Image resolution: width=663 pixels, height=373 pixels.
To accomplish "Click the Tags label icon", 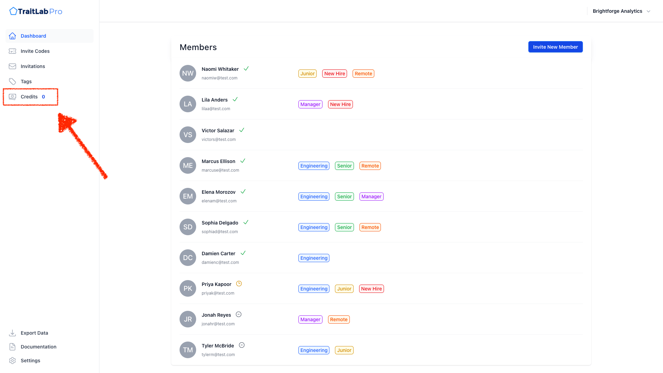I will (12, 82).
